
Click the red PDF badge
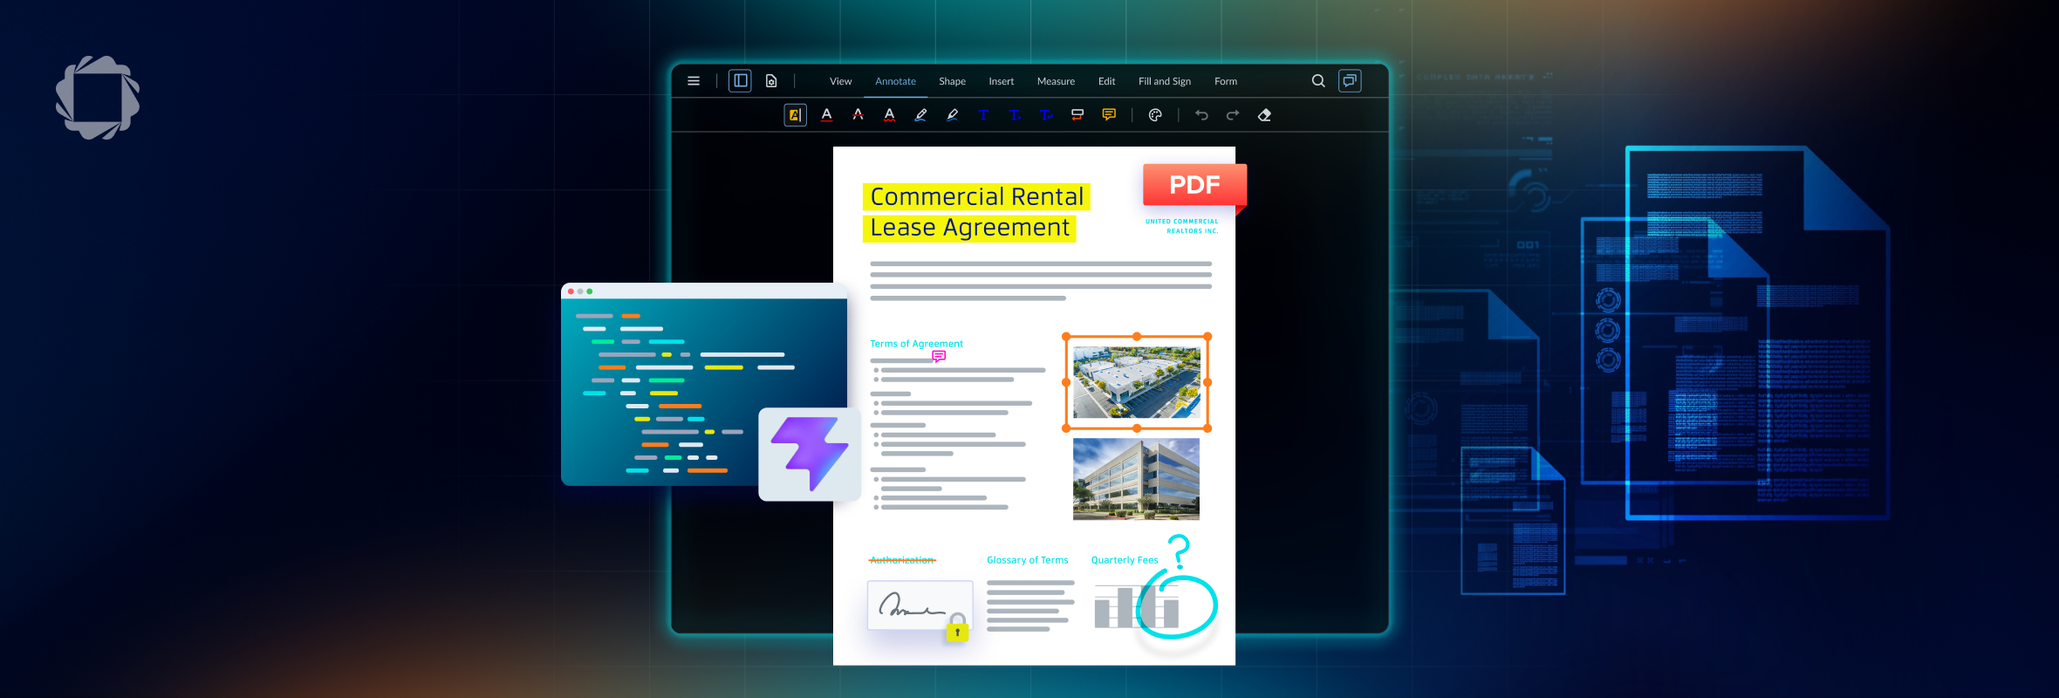(x=1194, y=185)
